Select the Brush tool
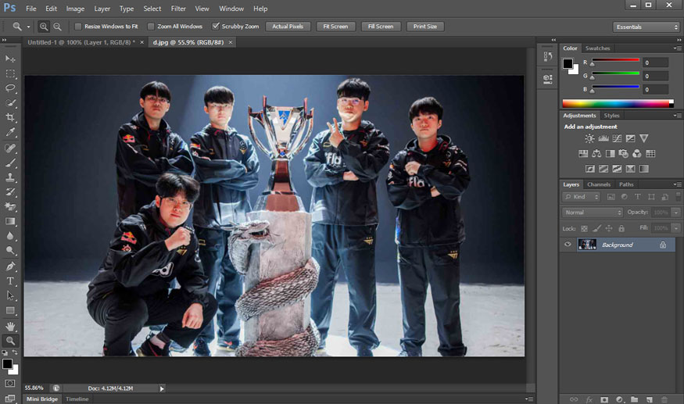Image resolution: width=684 pixels, height=404 pixels. [x=10, y=163]
